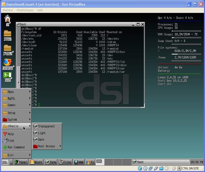Image resolution: width=205 pixels, height=172 pixels.
Task: Click the Host: box 10.0.2.15 line
Action: (172, 81)
